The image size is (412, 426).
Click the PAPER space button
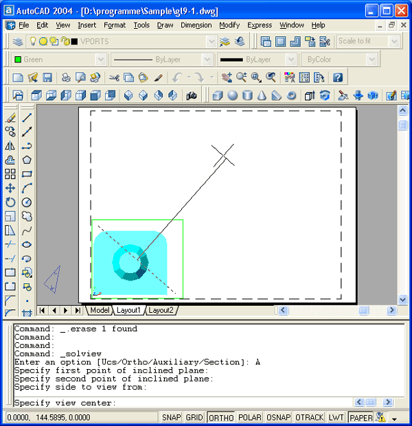360,417
